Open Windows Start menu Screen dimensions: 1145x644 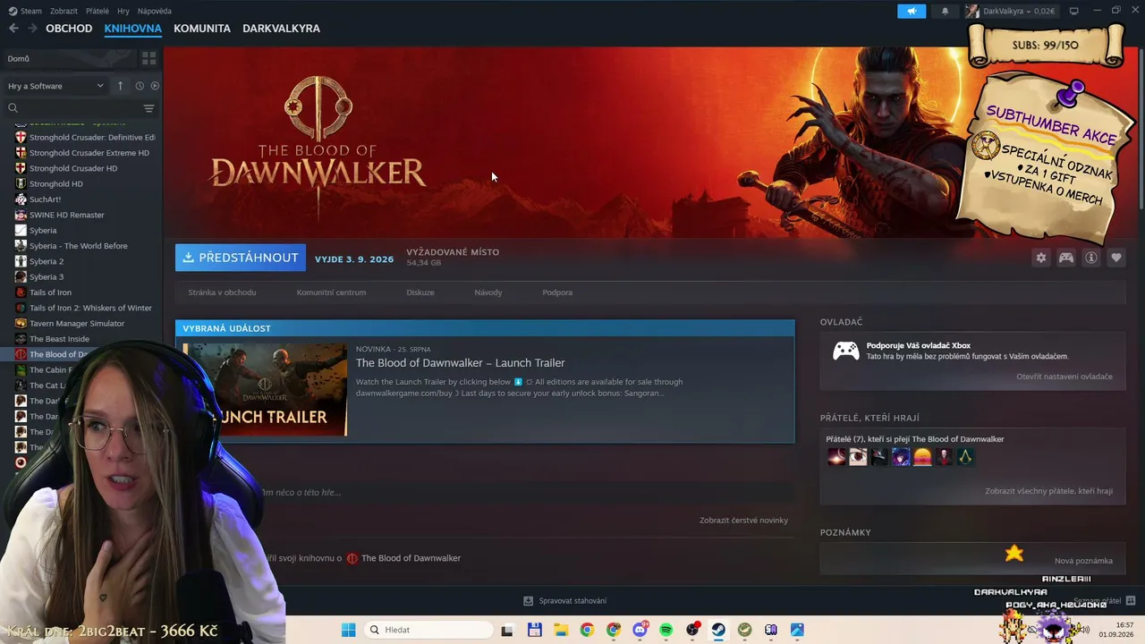coord(348,630)
